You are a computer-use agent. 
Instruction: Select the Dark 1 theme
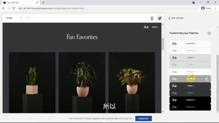pos(190,86)
